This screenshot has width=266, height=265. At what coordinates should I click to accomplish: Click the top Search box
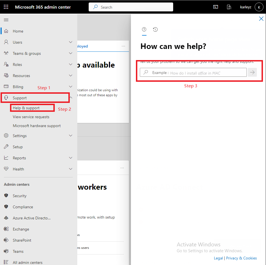point(131,7)
